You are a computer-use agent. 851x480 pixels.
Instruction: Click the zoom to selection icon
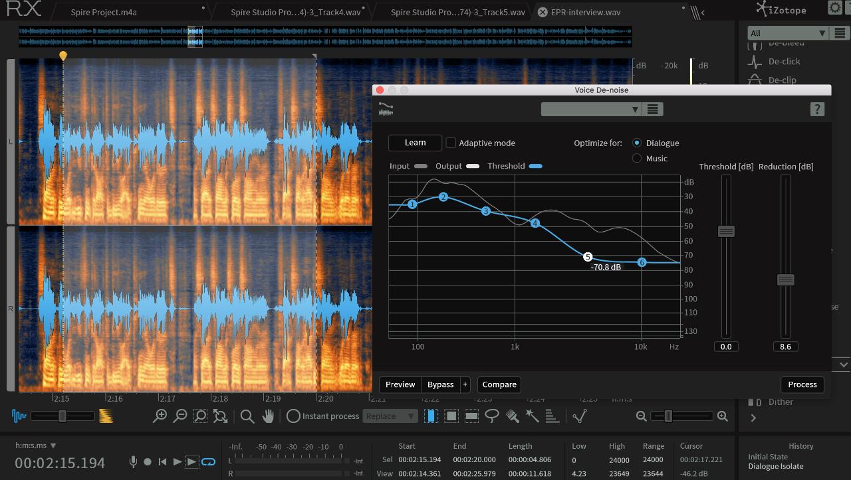tap(200, 416)
